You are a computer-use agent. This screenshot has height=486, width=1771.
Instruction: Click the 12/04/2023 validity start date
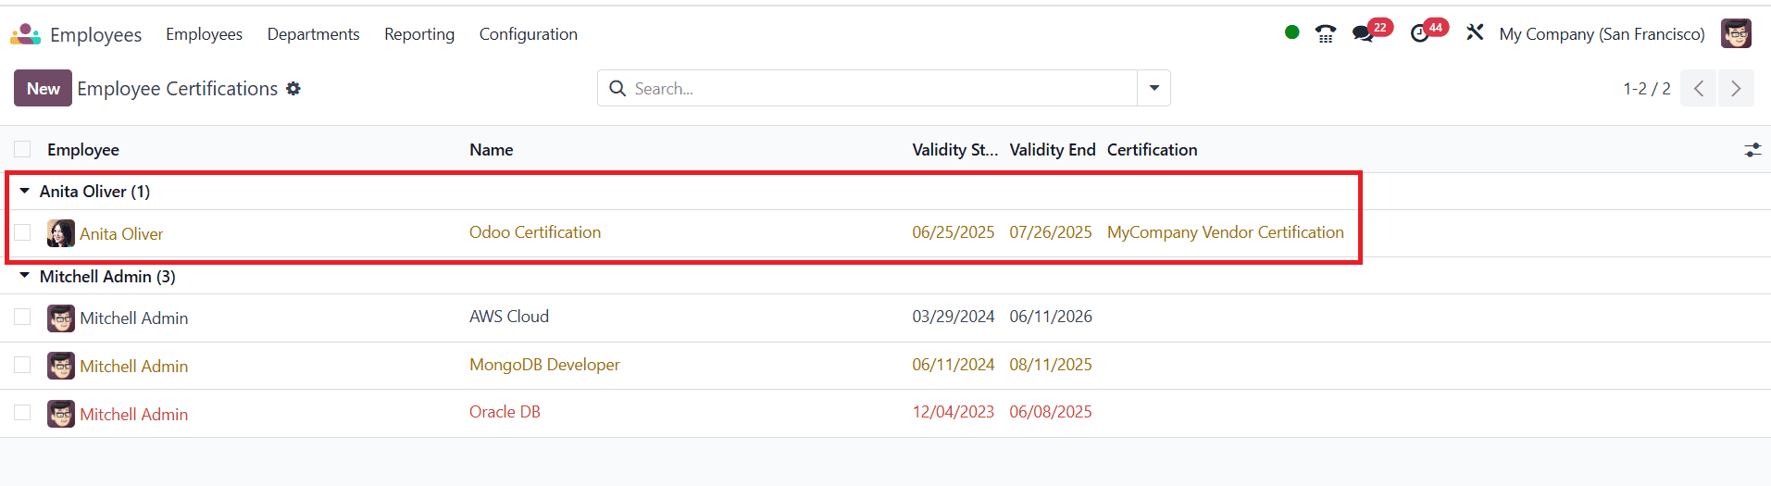(x=953, y=412)
